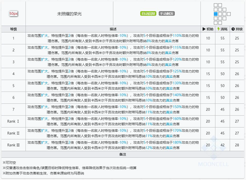Click the Rank II level cell

(14, 133)
